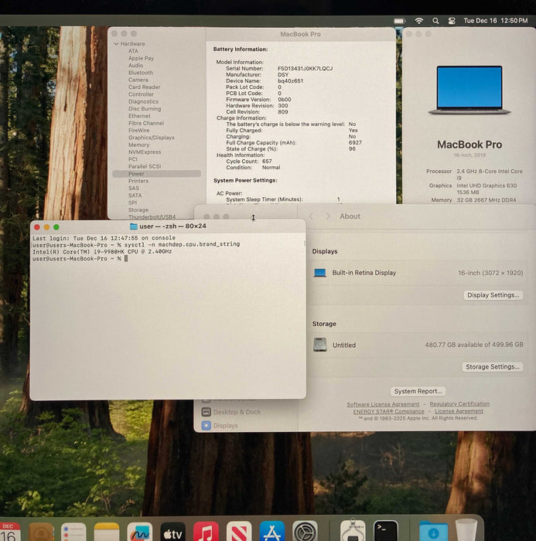536x541 pixels.
Task: Select Camera in System Information sidebar
Action: pyautogui.click(x=138, y=80)
